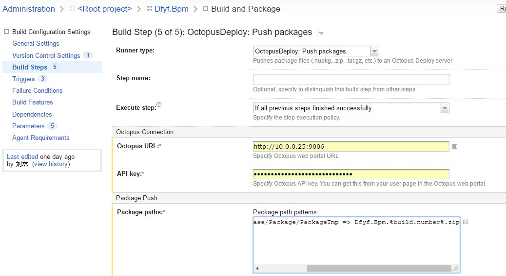Click the textarea resize handle in Package paths
This screenshot has height=276, width=506.
[x=455, y=268]
